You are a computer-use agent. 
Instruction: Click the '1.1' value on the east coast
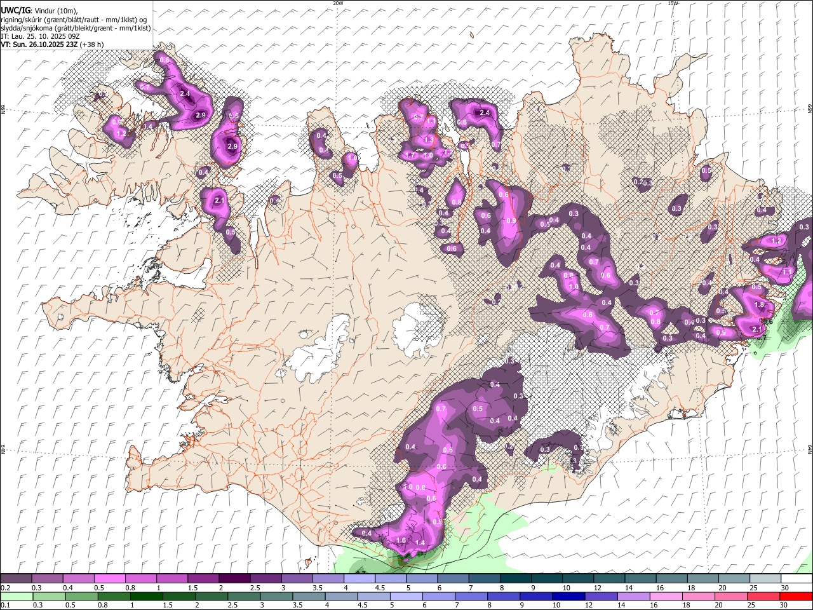point(787,272)
